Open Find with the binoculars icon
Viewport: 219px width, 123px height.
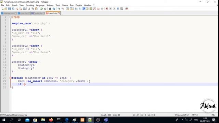(50, 9)
